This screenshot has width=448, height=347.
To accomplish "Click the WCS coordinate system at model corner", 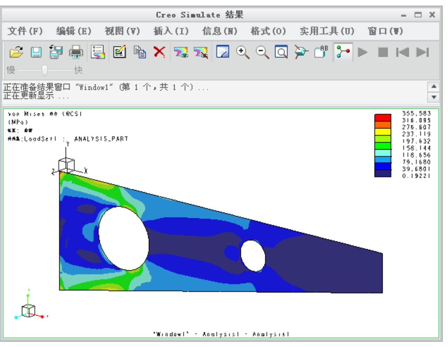I will click(x=67, y=166).
